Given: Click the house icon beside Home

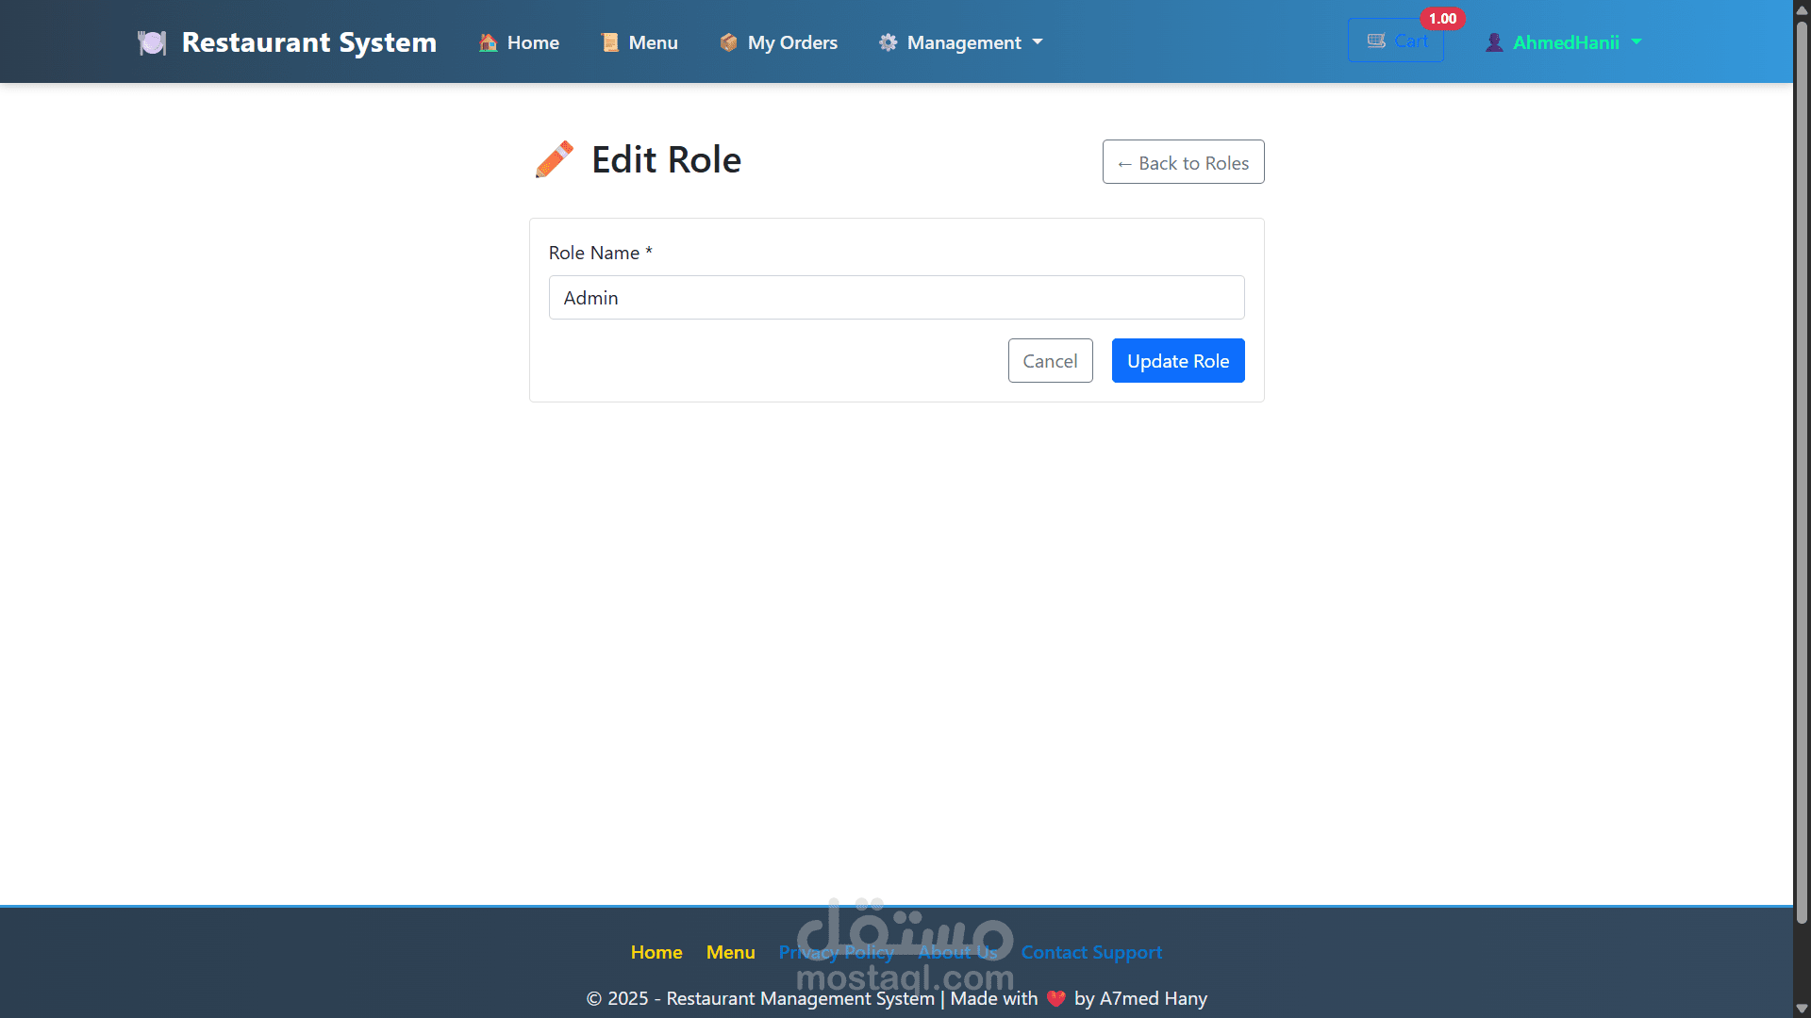Looking at the screenshot, I should [488, 42].
